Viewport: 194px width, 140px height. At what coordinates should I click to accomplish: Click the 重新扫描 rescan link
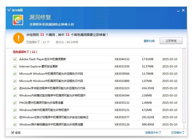[149, 41]
